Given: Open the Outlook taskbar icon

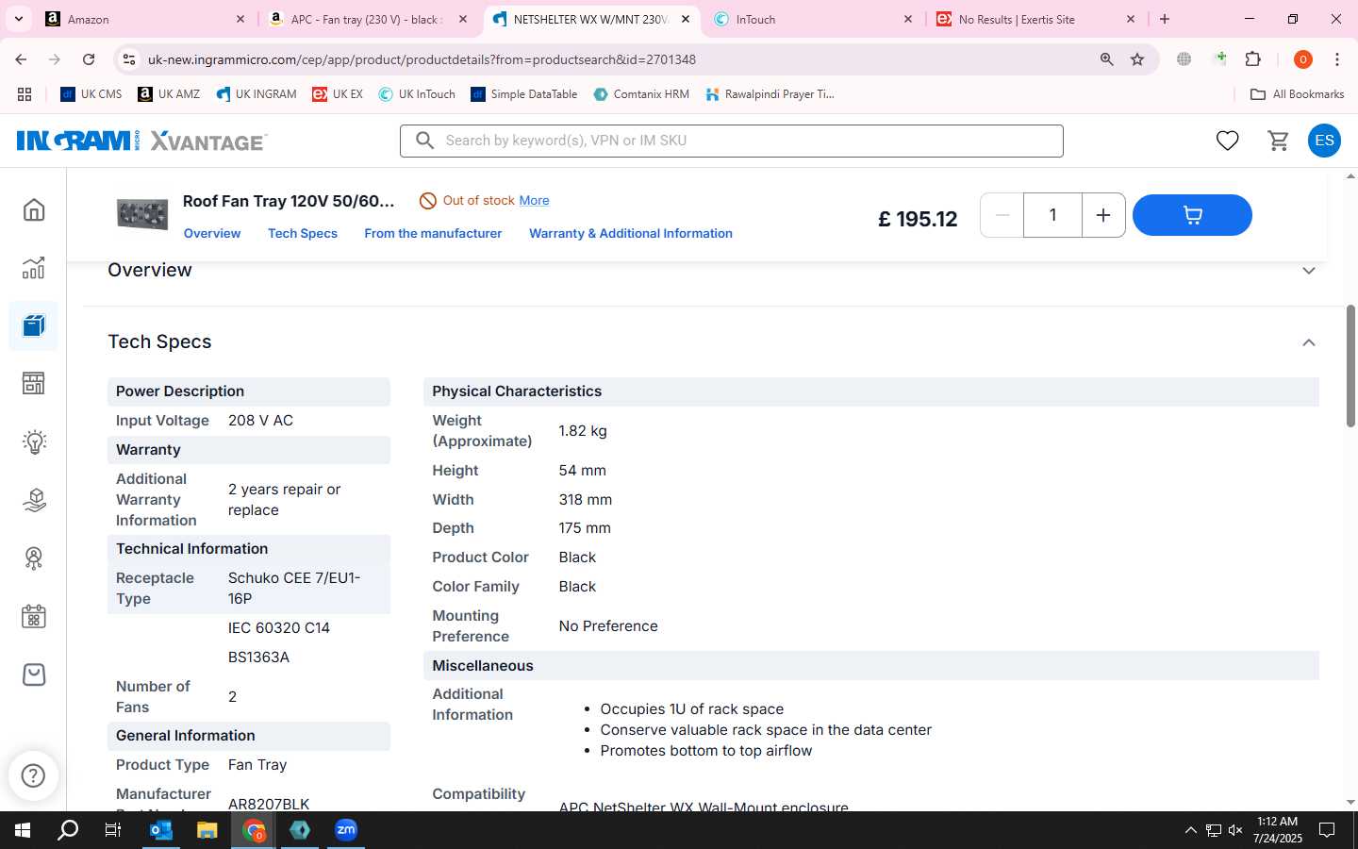Looking at the screenshot, I should pyautogui.click(x=161, y=830).
